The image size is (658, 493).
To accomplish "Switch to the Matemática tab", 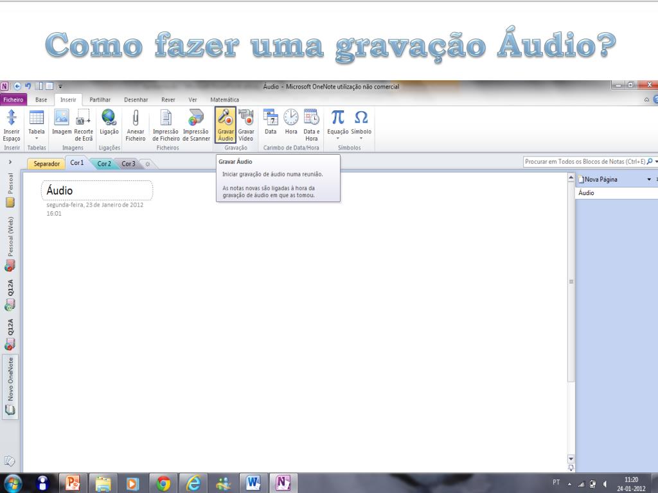I will [x=224, y=99].
